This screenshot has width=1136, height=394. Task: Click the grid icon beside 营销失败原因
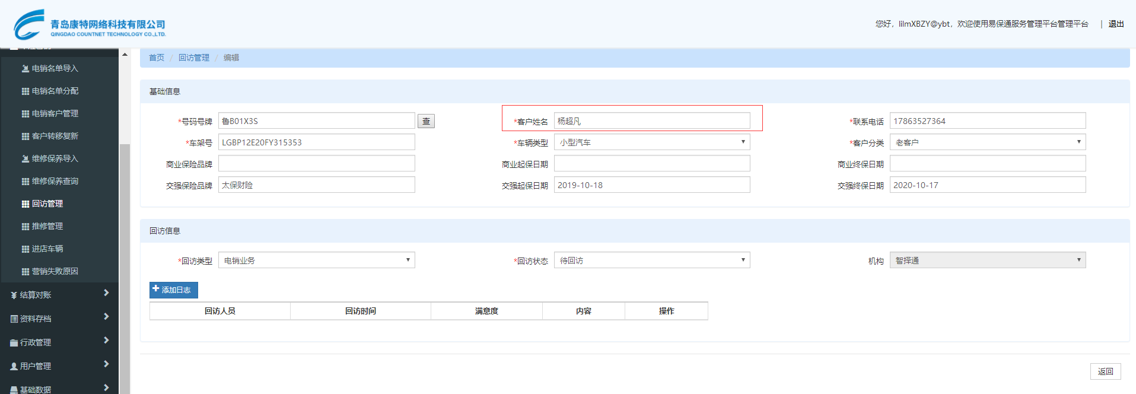pyautogui.click(x=26, y=271)
